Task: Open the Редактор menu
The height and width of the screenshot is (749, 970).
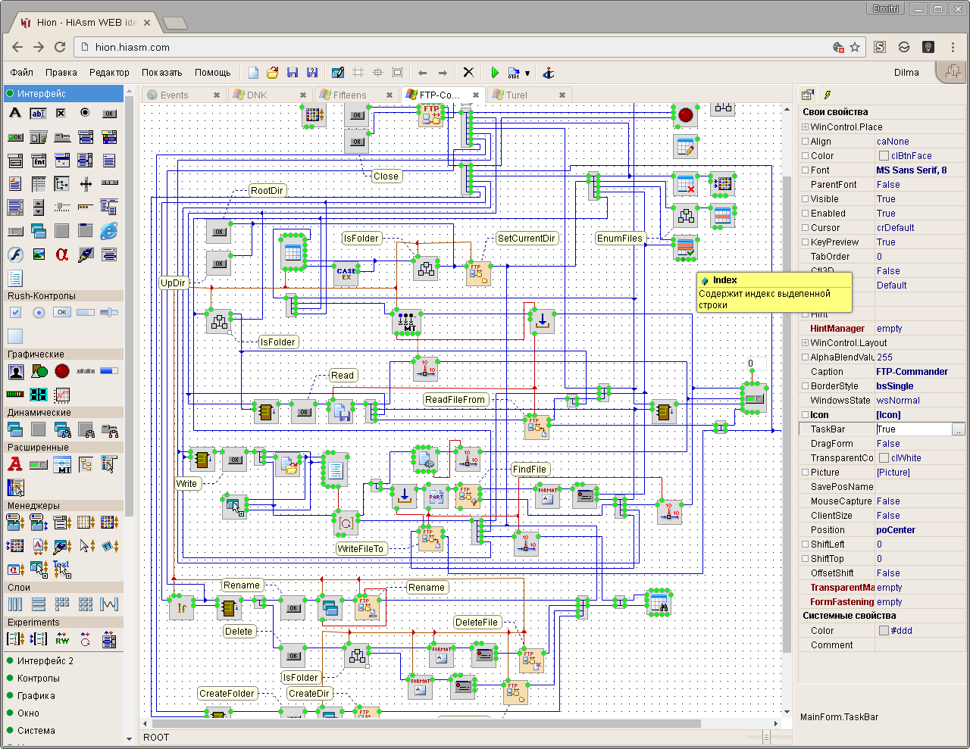Action: pos(109,73)
